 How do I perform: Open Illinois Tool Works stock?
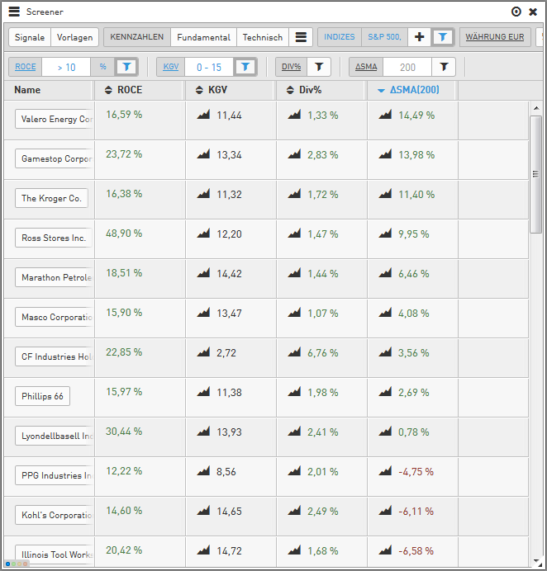54,554
